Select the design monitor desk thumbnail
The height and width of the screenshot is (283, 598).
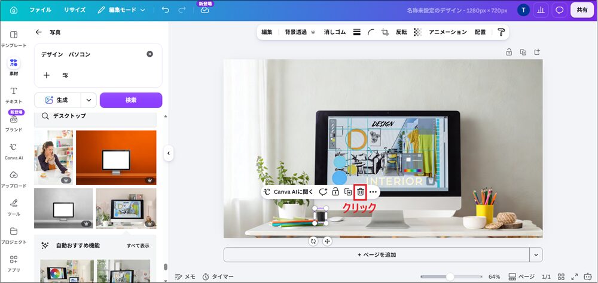[x=126, y=208]
